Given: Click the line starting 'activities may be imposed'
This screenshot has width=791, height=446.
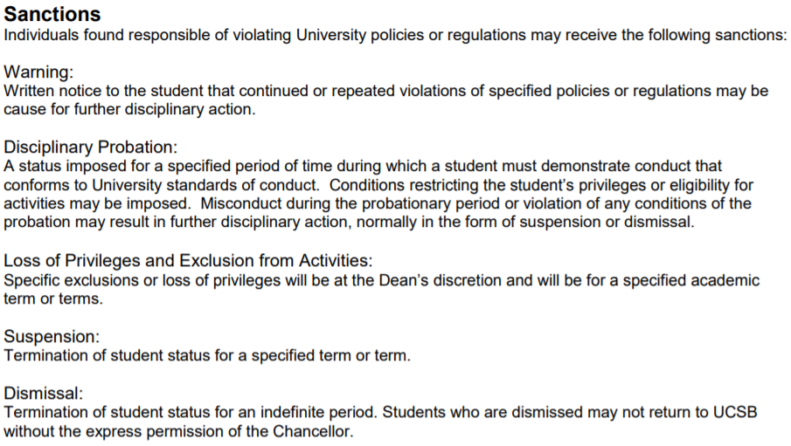Looking at the screenshot, I should tap(377, 203).
